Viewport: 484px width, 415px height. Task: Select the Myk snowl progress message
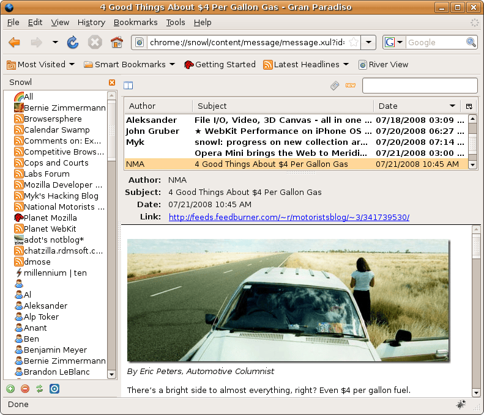tap(296, 142)
